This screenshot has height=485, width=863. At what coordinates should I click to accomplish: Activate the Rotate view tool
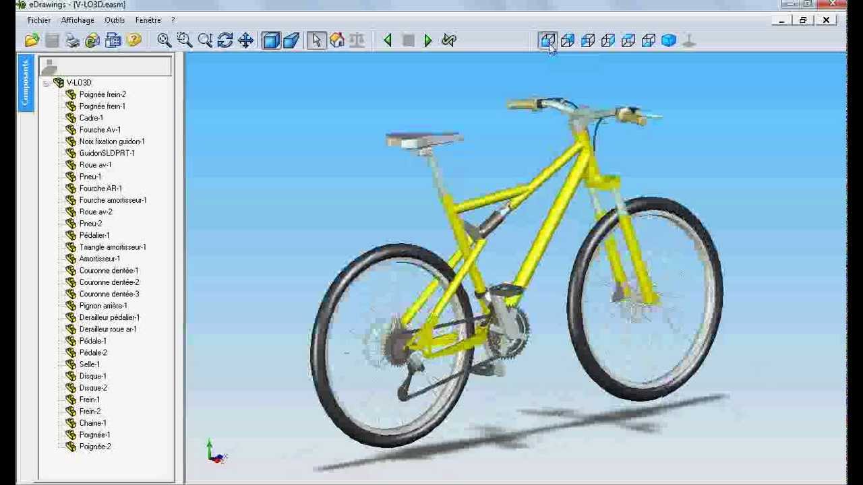(x=225, y=41)
